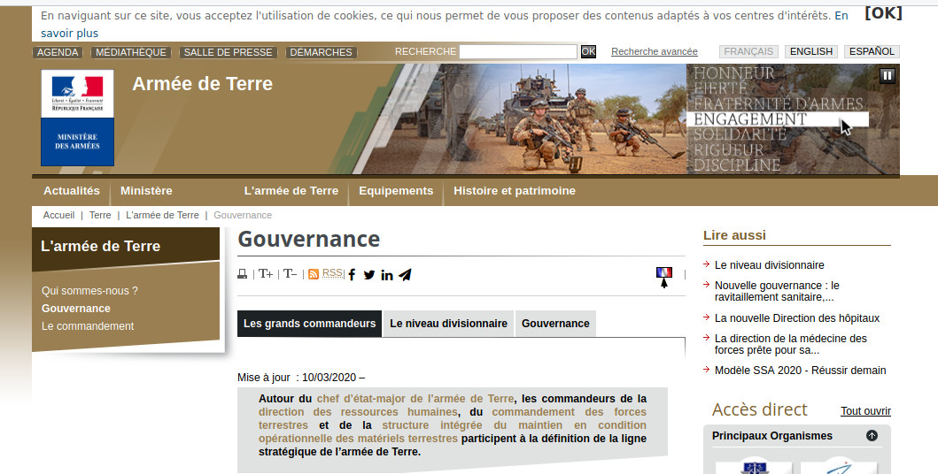This screenshot has height=474, width=938.
Task: Click the RECHERCHE search input field
Action: coord(518,52)
